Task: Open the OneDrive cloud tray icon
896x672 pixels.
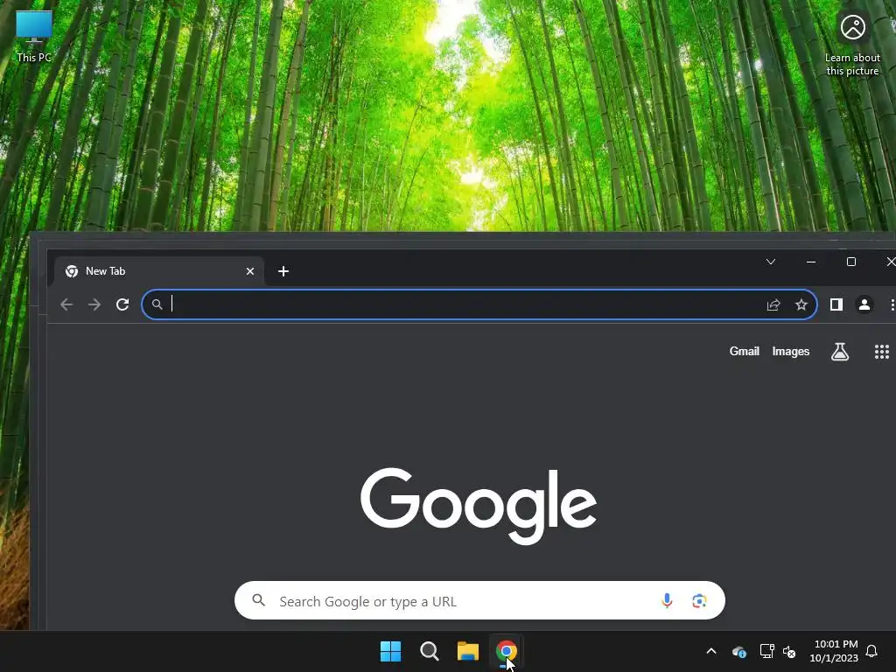Action: [738, 651]
